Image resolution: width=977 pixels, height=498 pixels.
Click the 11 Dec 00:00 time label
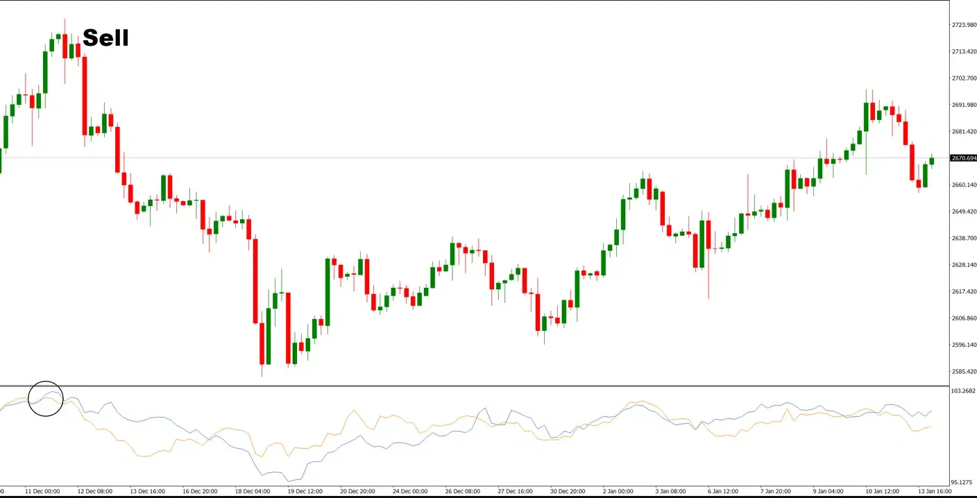click(x=43, y=491)
